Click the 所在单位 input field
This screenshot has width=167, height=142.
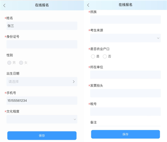pos(126,75)
